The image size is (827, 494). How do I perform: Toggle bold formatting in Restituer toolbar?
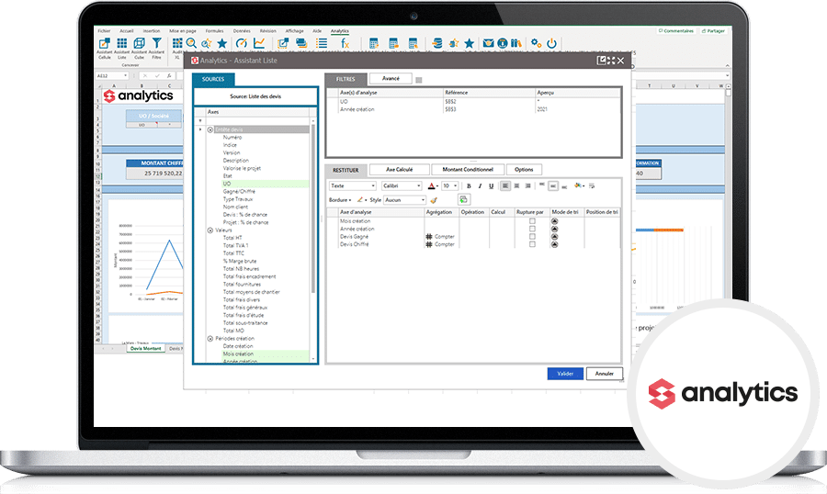469,186
